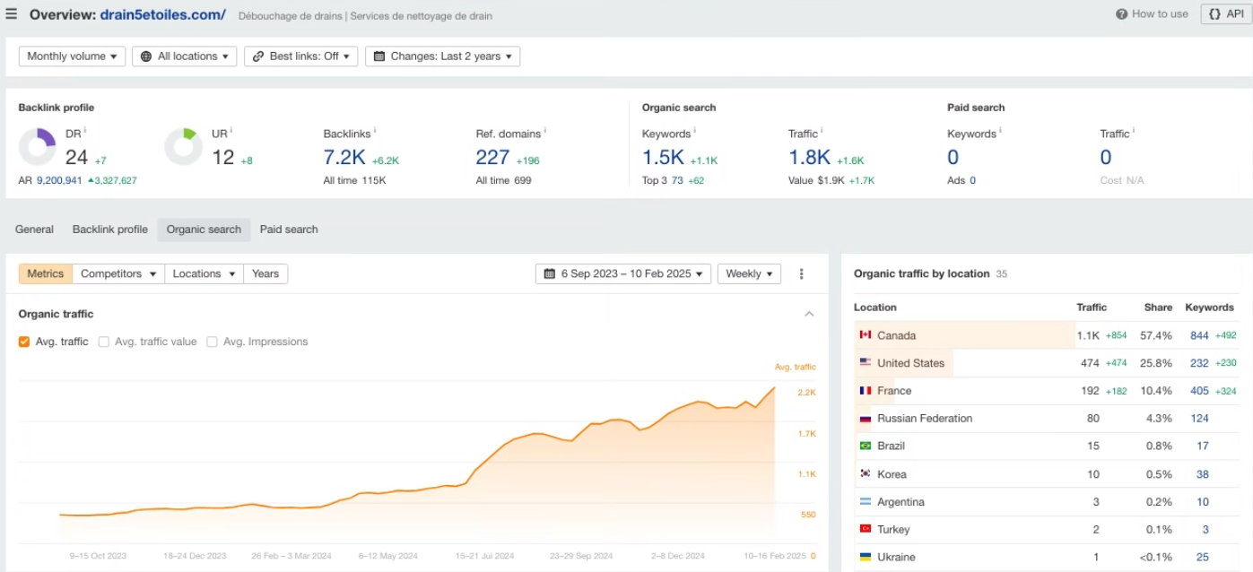Open the Weekly granularity dropdown
Viewport: 1253px width, 572px height.
[x=749, y=273]
